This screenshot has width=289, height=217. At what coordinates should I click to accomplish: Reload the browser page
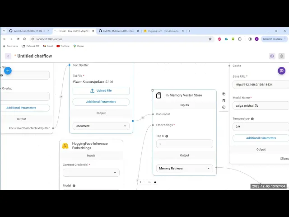click(18, 39)
